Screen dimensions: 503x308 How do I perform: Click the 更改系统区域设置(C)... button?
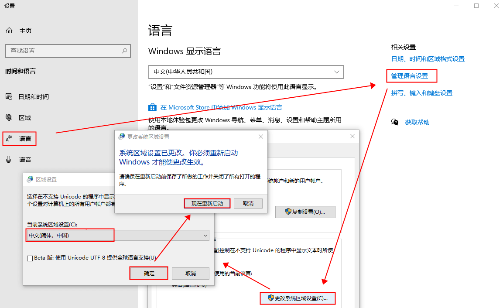point(298,298)
